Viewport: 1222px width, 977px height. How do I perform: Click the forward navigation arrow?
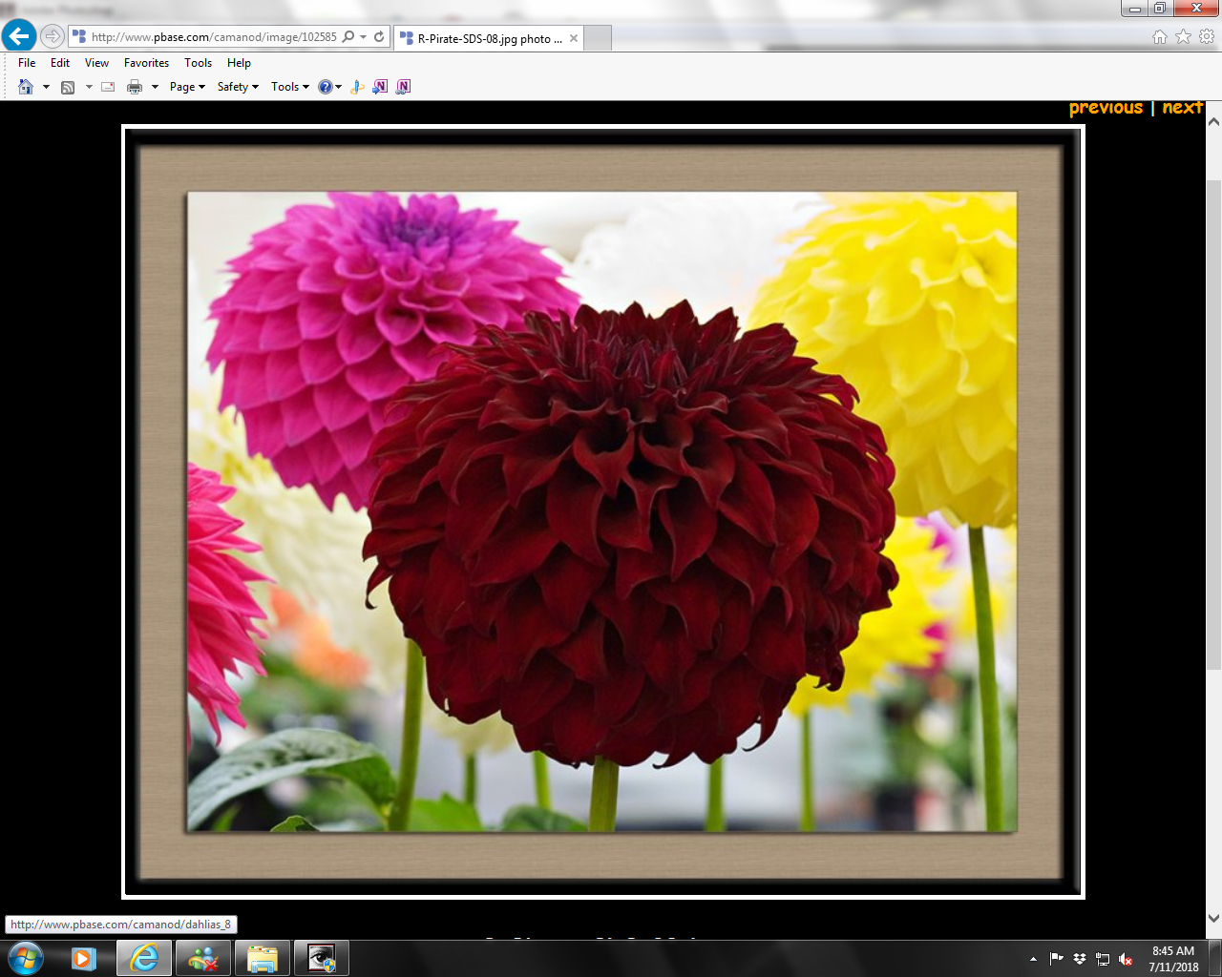tap(53, 36)
